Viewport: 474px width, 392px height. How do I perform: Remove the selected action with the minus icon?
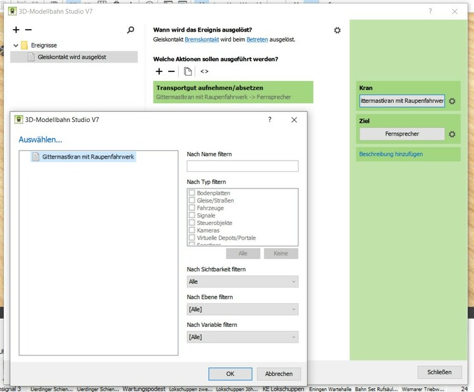pos(171,71)
